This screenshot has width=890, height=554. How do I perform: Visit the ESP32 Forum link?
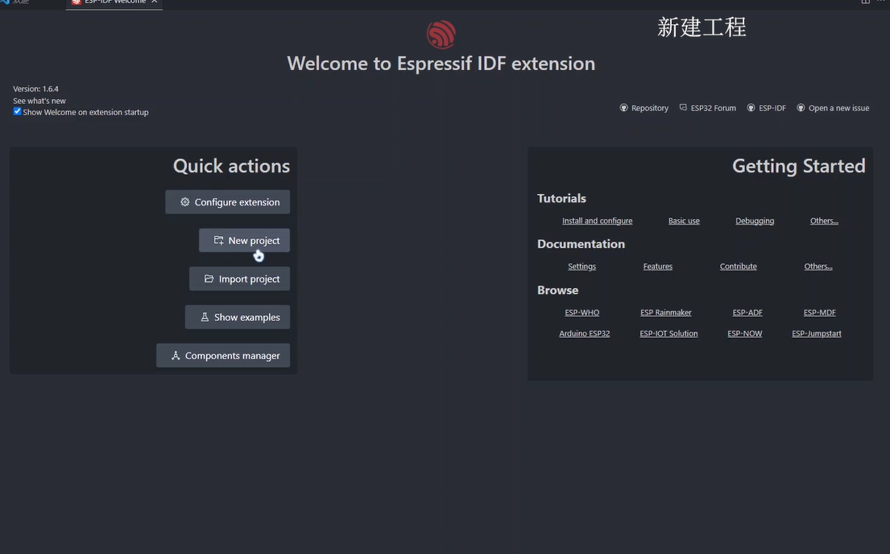[x=714, y=108]
